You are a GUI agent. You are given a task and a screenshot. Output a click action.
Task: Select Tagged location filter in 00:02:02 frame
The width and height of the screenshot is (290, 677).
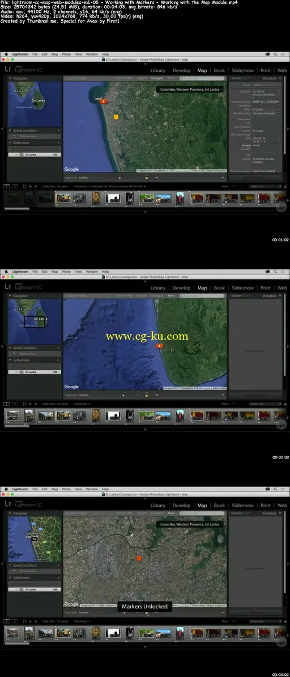pyautogui.click(x=142, y=296)
